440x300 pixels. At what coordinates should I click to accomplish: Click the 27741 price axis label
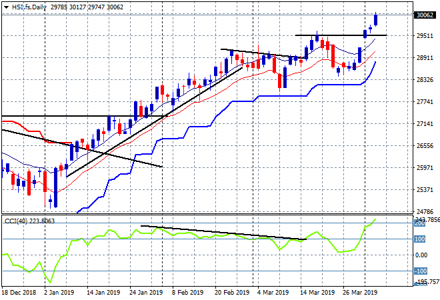425,101
